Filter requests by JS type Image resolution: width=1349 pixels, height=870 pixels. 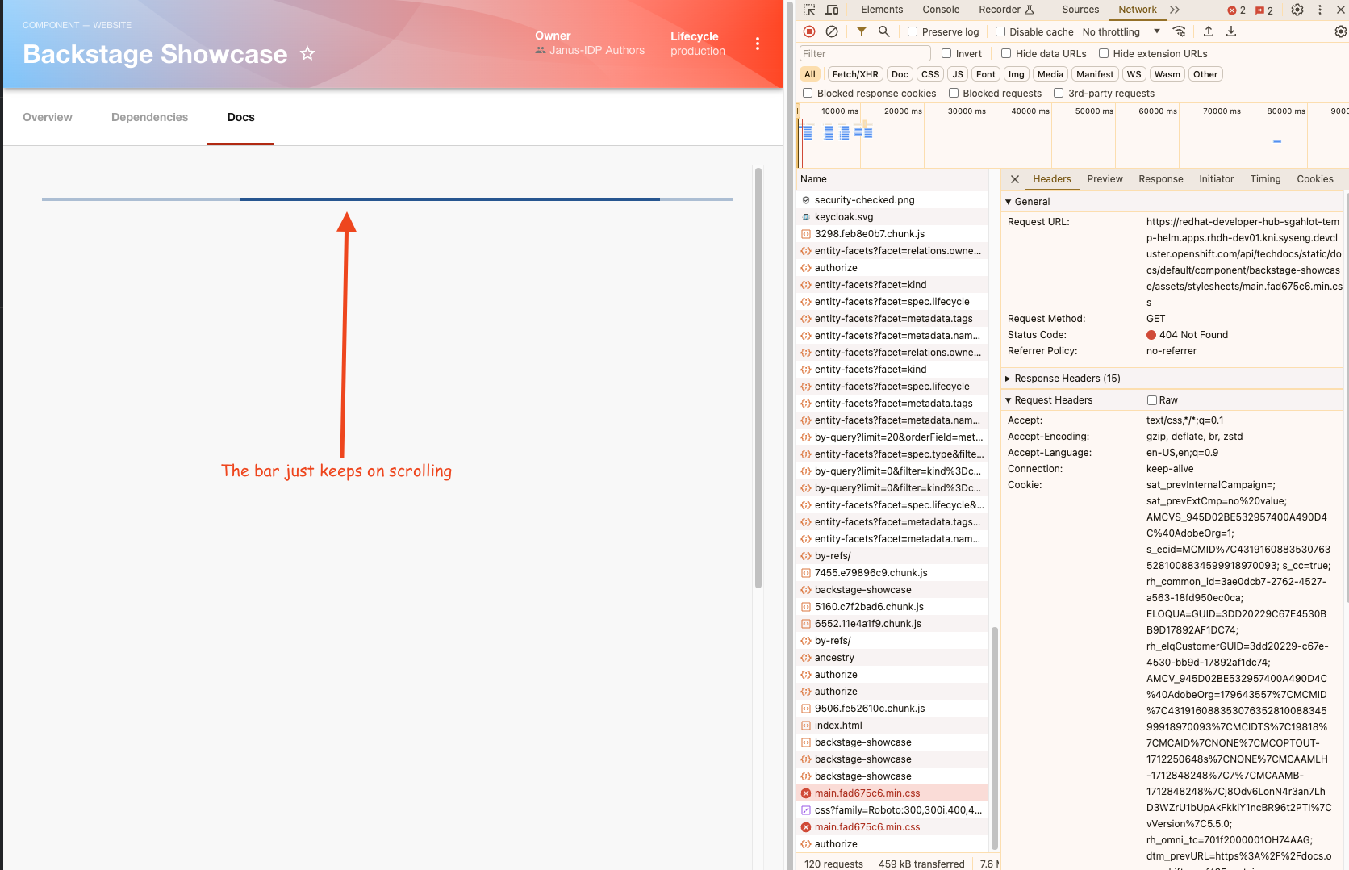[958, 74]
